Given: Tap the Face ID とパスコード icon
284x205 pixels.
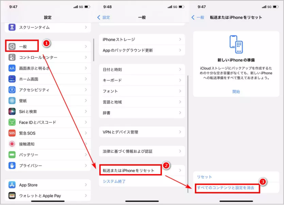Looking at the screenshot, I should coord(12,122).
